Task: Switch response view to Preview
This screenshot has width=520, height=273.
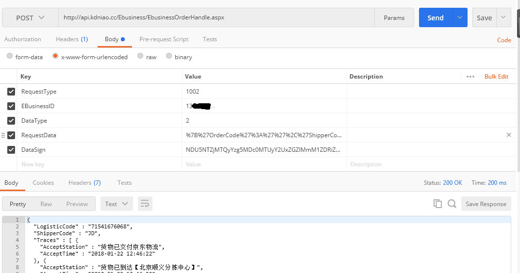Action: tap(77, 204)
